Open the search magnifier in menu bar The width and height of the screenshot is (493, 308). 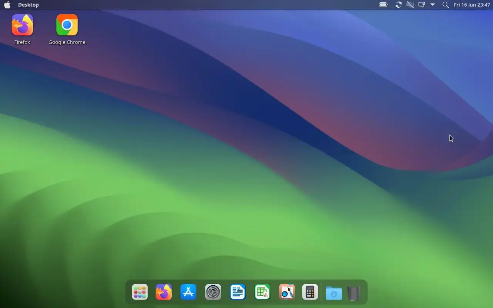[446, 5]
